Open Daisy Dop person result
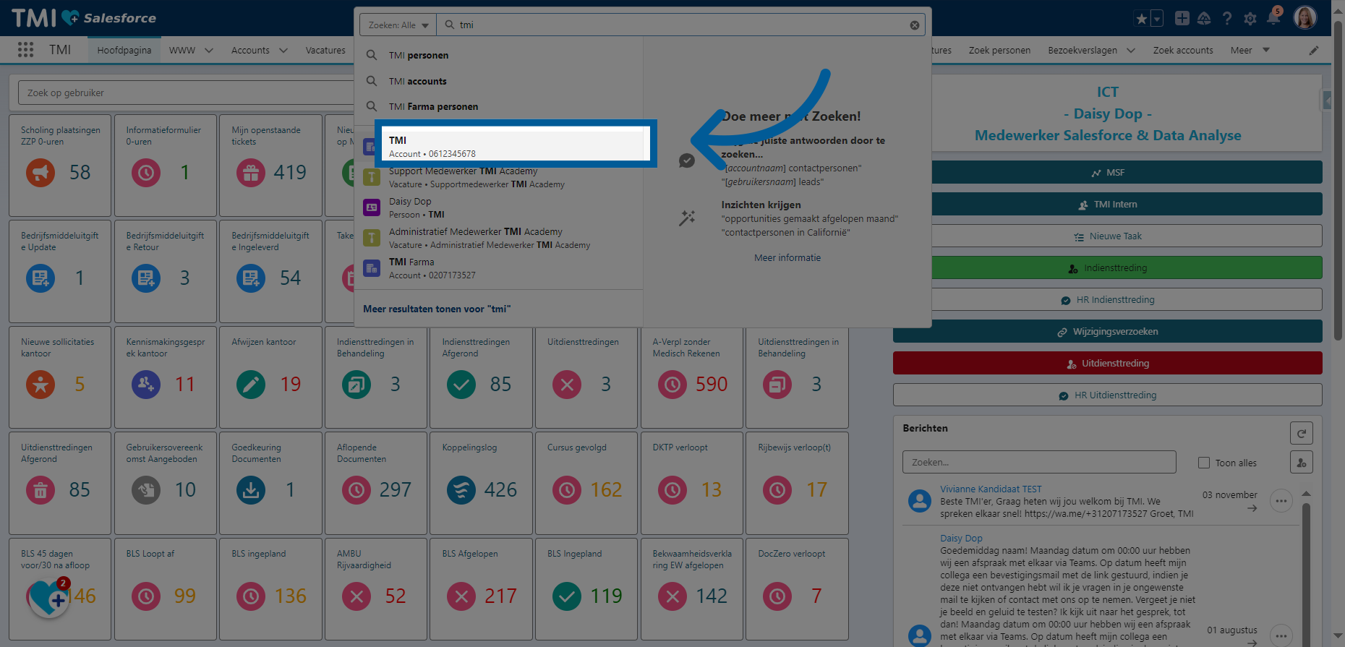The height and width of the screenshot is (647, 1345). (498, 207)
